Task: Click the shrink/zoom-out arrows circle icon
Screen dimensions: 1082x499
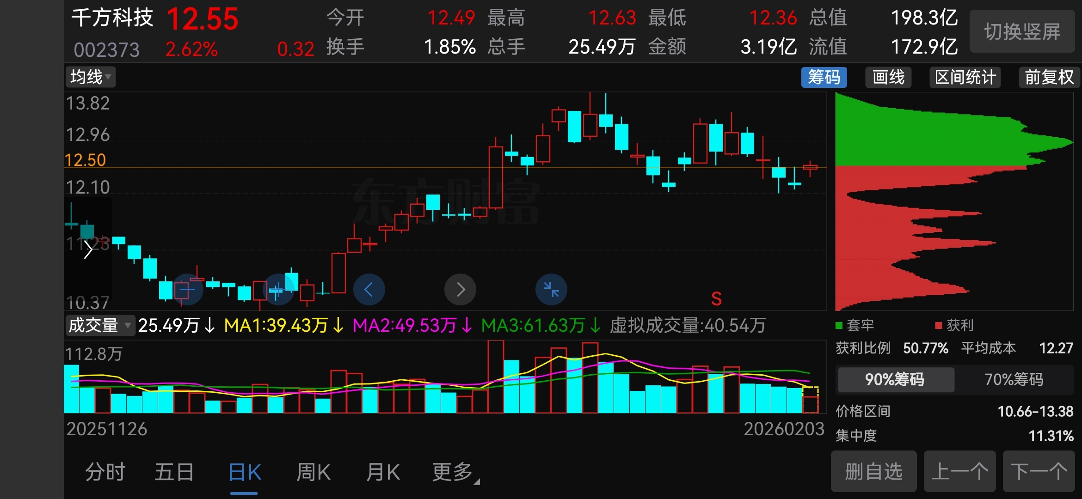Action: tap(551, 290)
